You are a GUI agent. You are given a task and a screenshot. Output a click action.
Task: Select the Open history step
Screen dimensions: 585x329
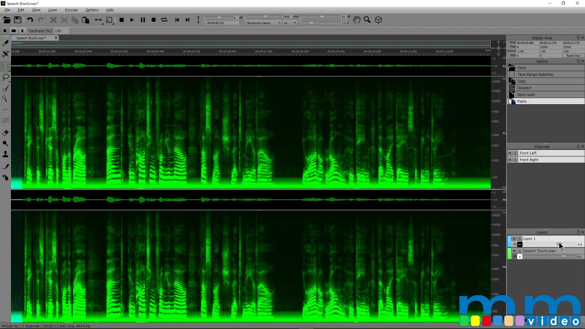coord(546,68)
